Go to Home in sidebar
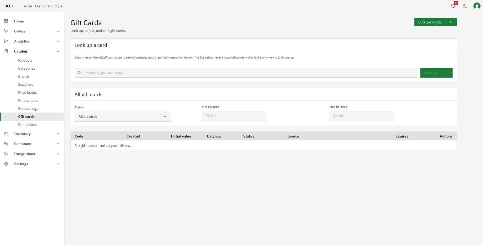This screenshot has height=245, width=483. click(19, 21)
